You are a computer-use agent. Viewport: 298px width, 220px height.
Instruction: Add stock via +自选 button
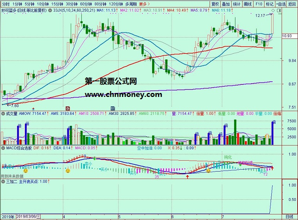(281, 4)
